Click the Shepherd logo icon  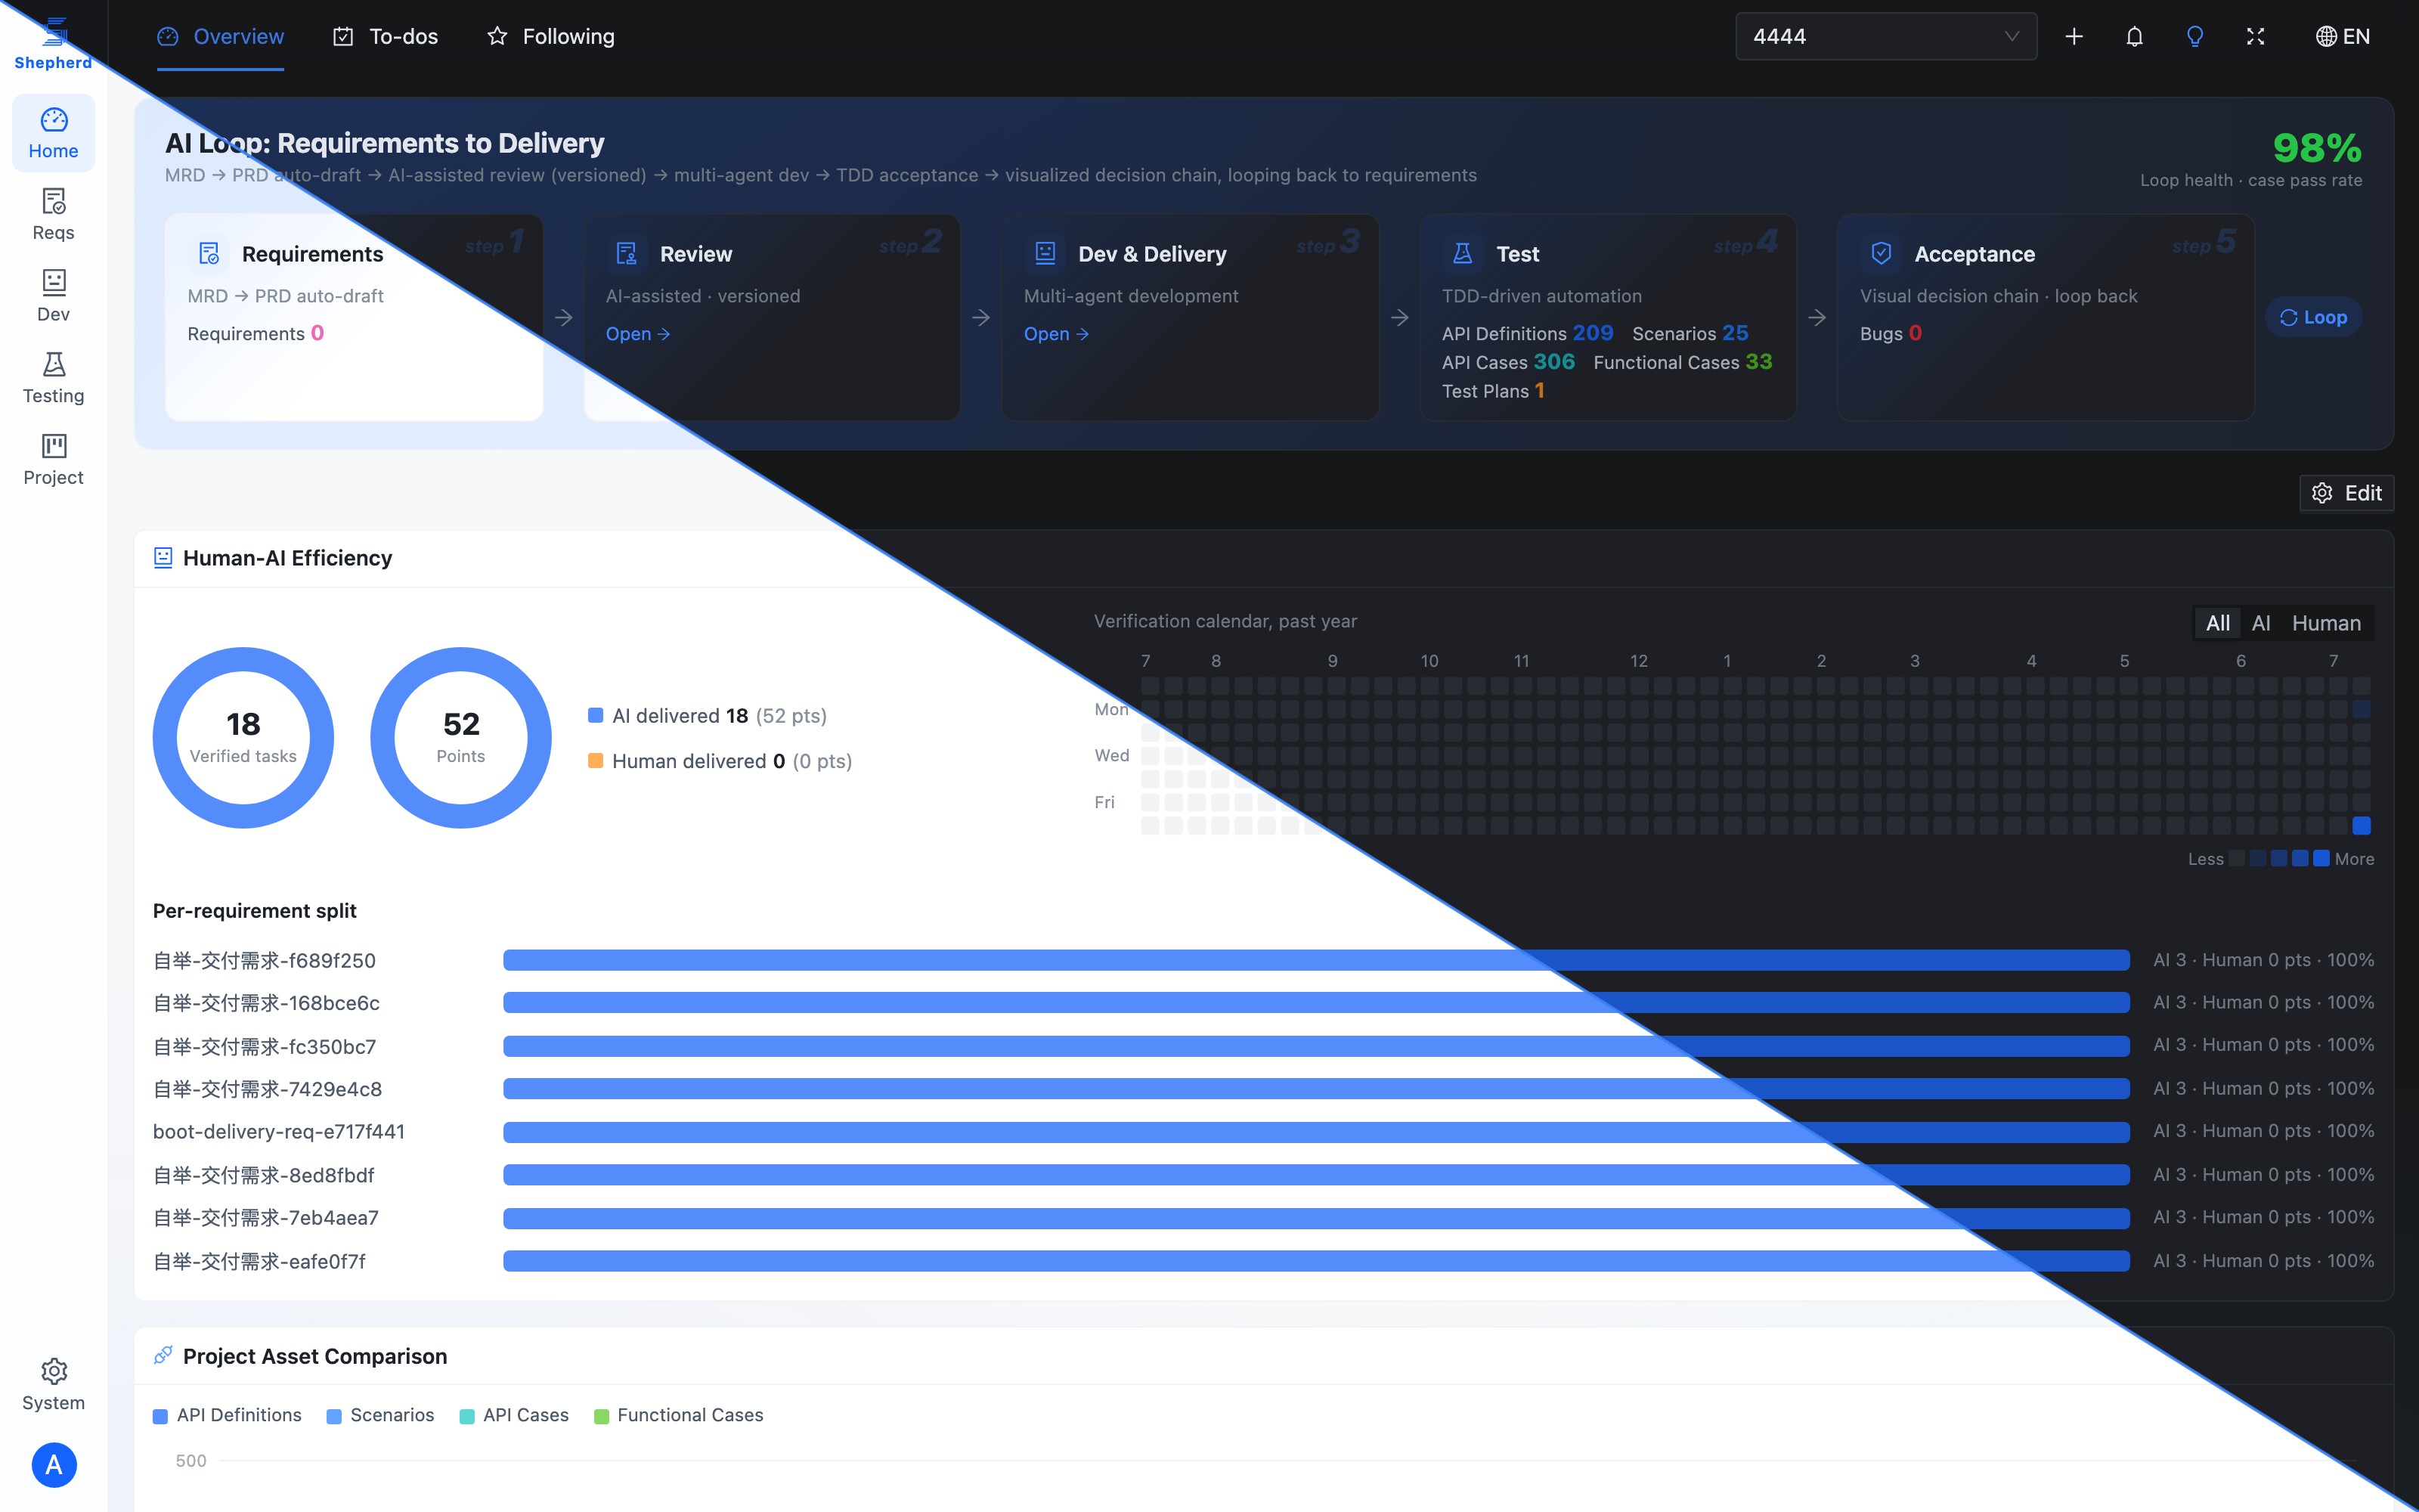pos(55,31)
